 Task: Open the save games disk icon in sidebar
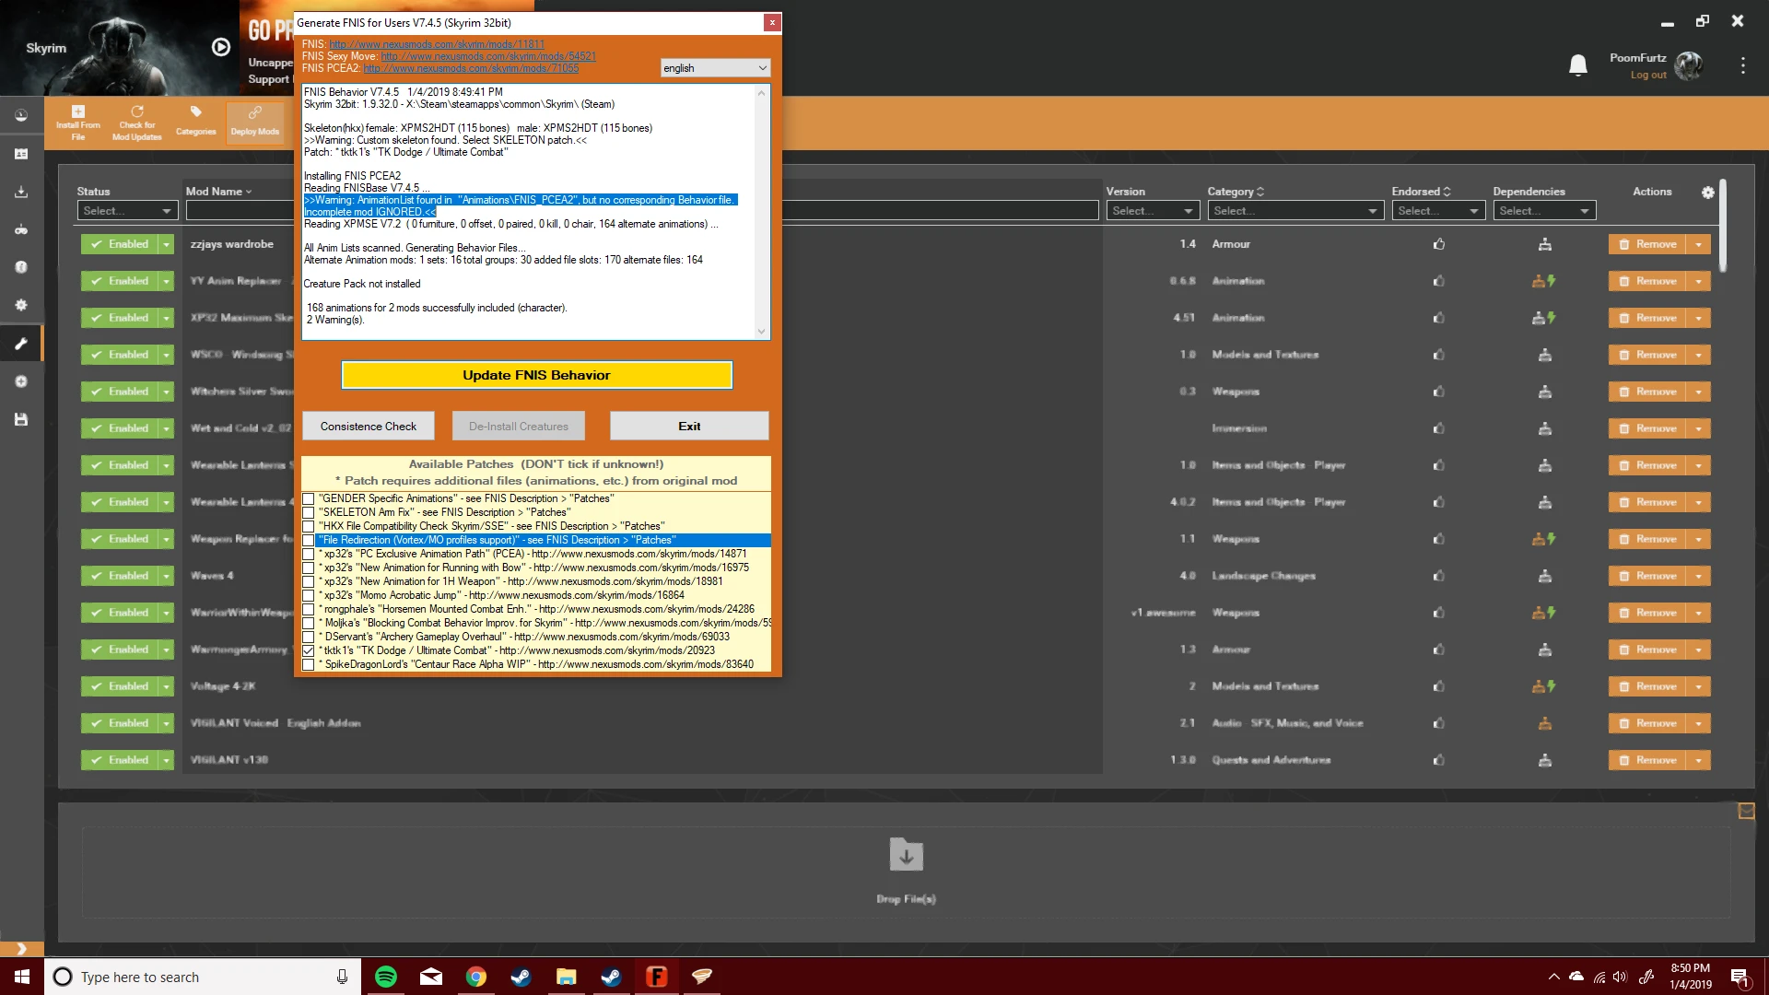(x=21, y=419)
